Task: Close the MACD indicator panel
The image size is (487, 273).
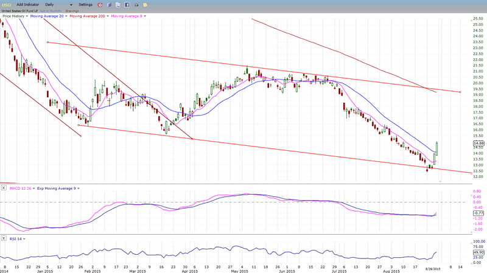Action: tap(4, 187)
